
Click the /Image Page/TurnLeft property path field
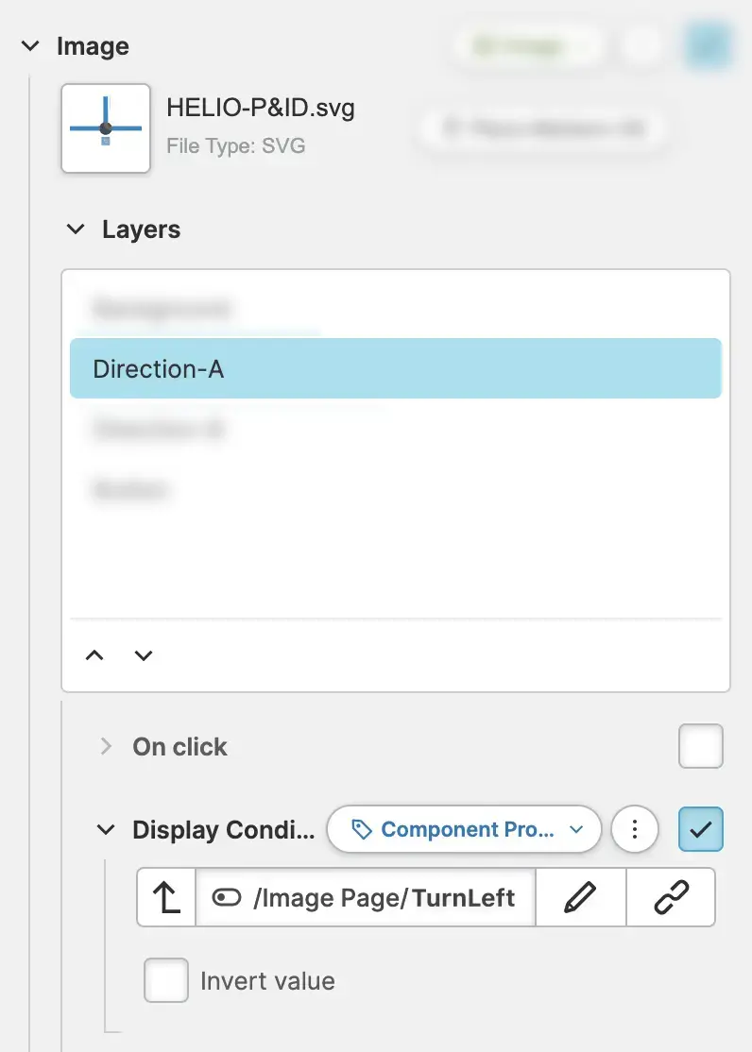365,898
